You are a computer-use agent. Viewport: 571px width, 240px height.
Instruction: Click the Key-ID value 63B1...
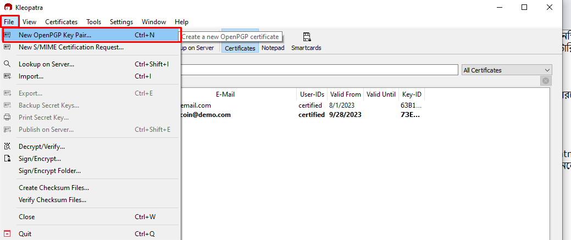(411, 105)
